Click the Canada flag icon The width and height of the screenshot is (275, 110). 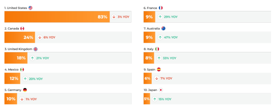(x=22, y=29)
